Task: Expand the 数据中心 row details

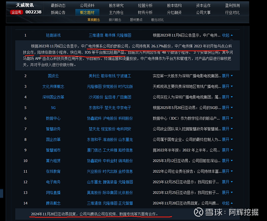Action: coord(227,118)
